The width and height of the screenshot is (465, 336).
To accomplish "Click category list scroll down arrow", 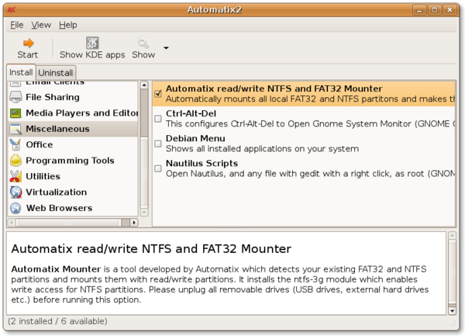I will pyautogui.click(x=144, y=213).
